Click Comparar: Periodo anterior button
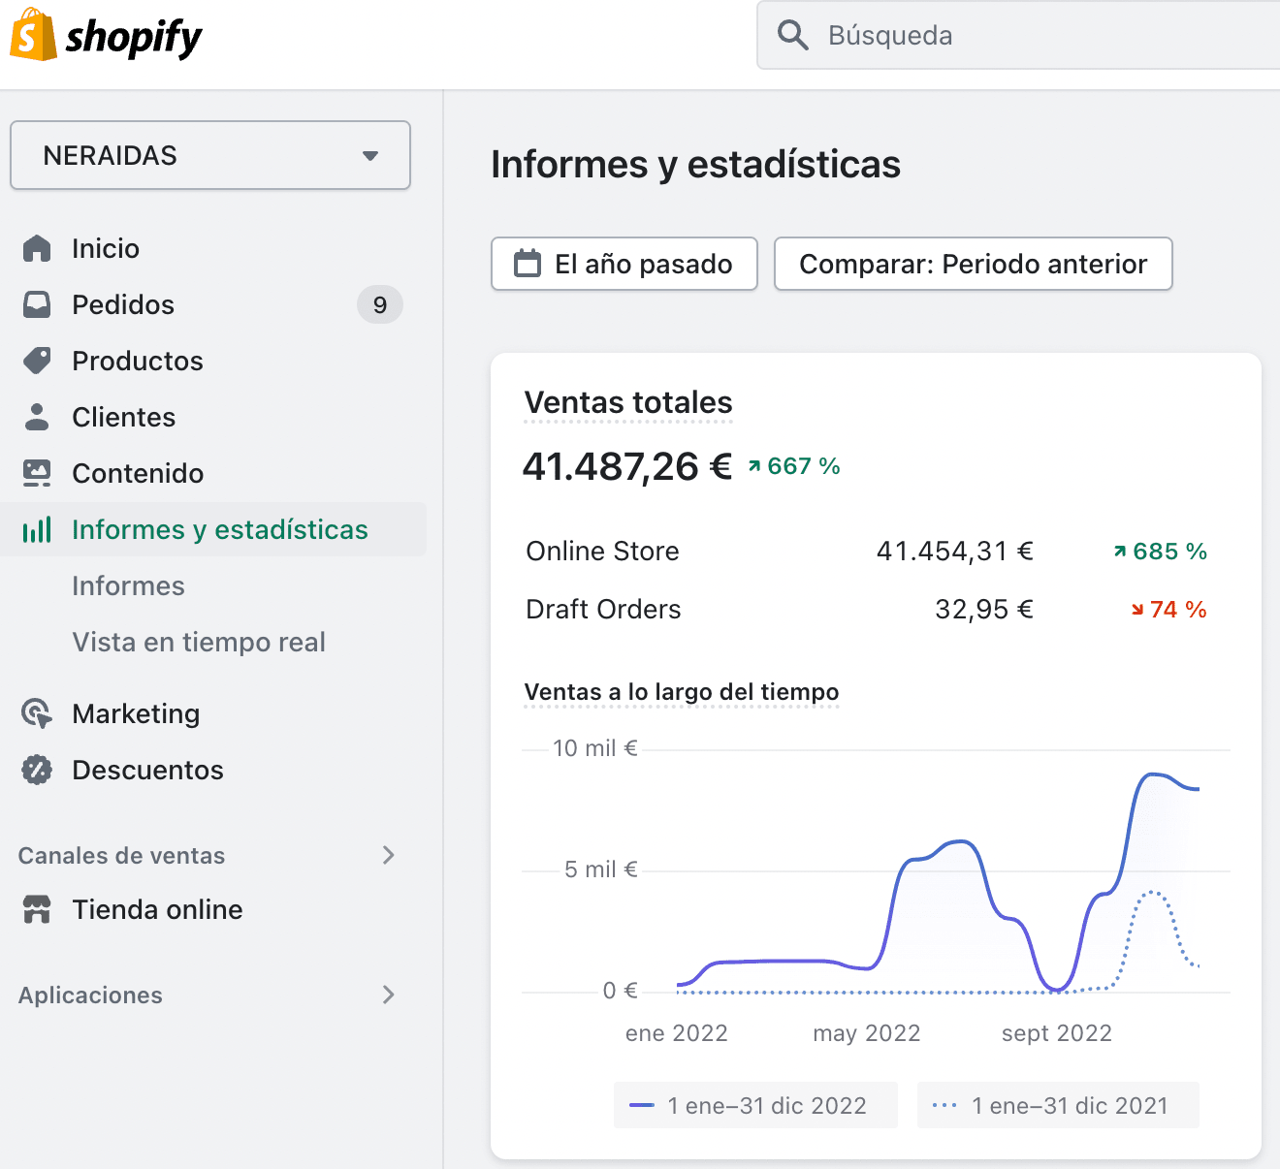Viewport: 1280px width, 1169px height. click(973, 264)
